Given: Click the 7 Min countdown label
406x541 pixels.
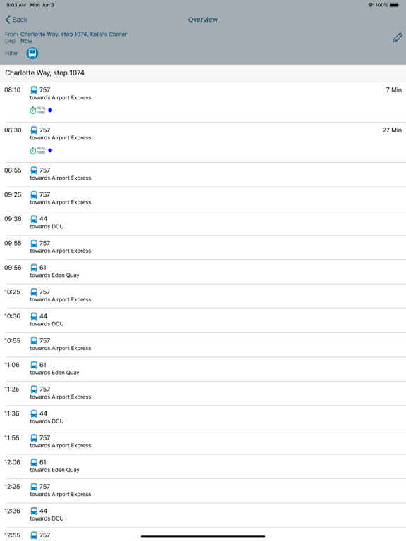Looking at the screenshot, I should click(393, 89).
